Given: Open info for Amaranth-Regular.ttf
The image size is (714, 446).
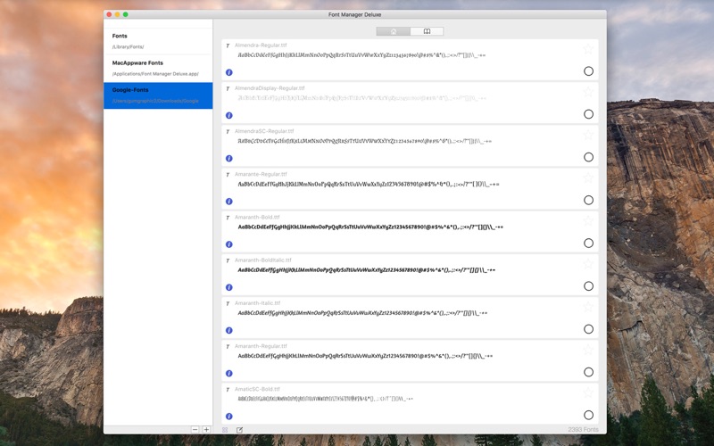Looking at the screenshot, I should pyautogui.click(x=229, y=373).
